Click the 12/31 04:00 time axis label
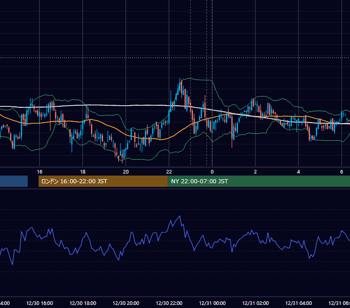Image resolution: width=350 pixels, height=308 pixels. coord(299,303)
